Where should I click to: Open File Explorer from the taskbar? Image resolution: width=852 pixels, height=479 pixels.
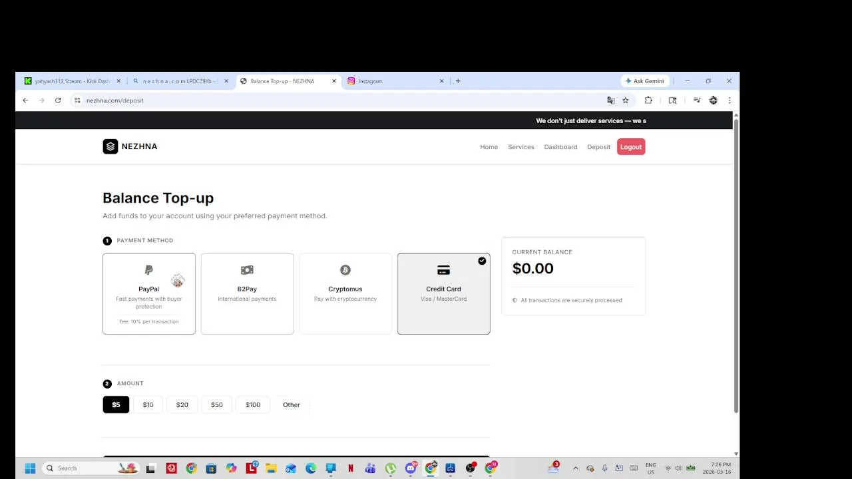coord(271,468)
